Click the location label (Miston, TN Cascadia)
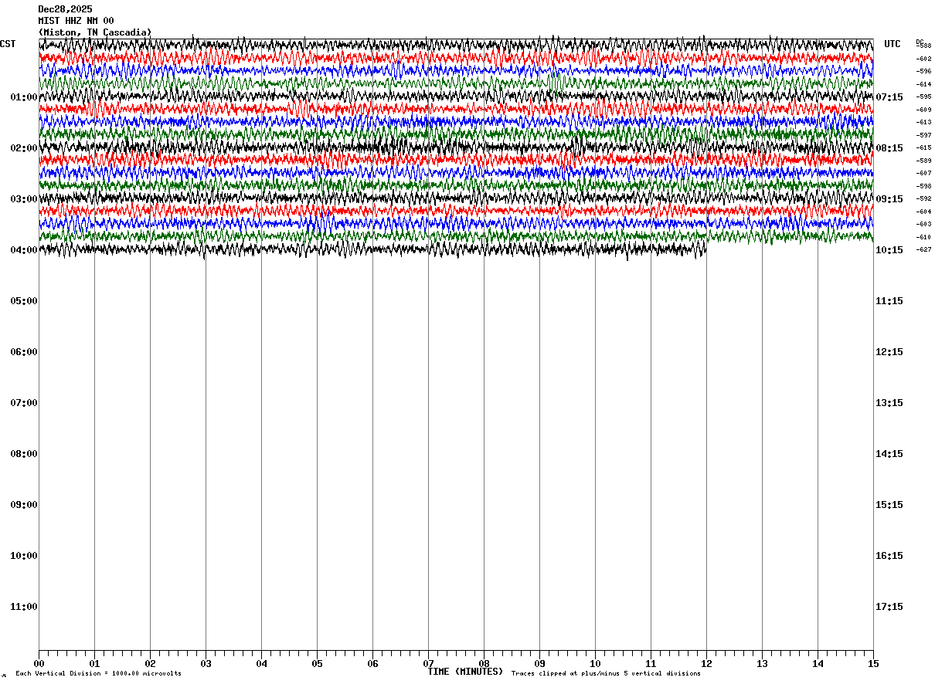This screenshot has width=935, height=684. tap(95, 32)
